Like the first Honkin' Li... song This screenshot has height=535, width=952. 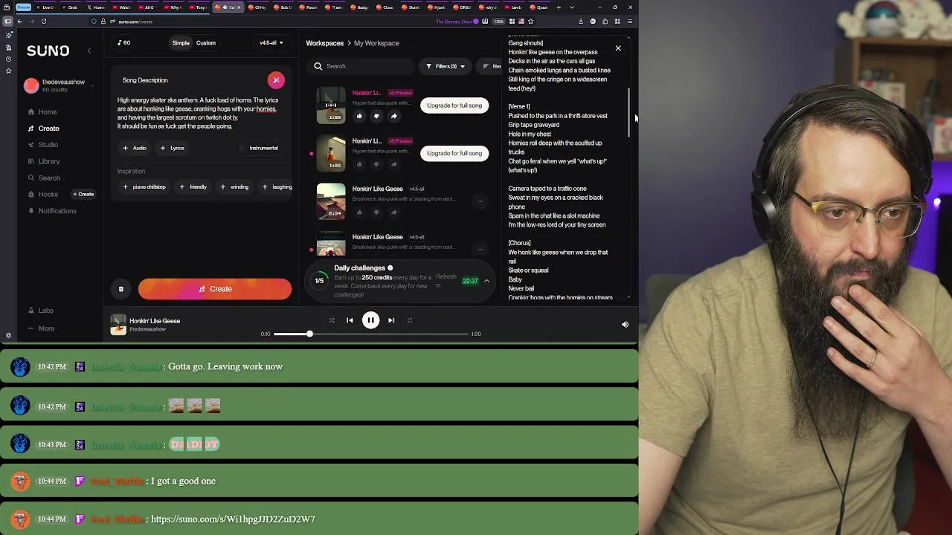[359, 116]
